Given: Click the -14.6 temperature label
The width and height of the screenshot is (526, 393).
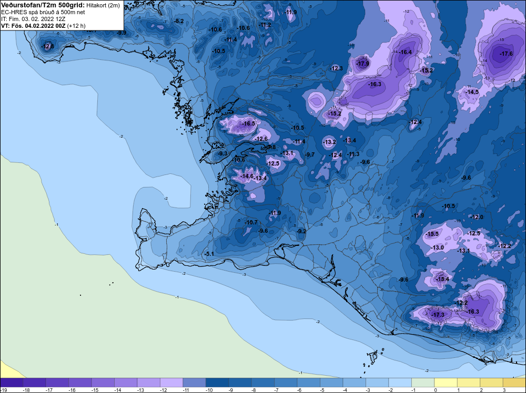Looking at the screenshot, I should pyautogui.click(x=247, y=176).
